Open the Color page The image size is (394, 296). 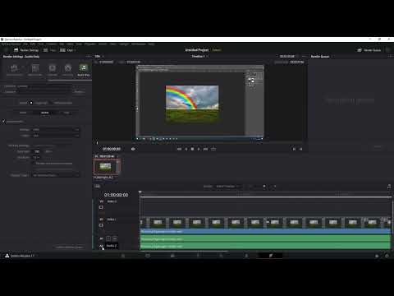coord(221,256)
